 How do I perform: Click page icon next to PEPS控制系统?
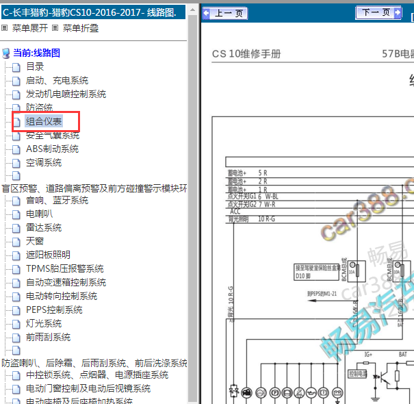click(16, 310)
